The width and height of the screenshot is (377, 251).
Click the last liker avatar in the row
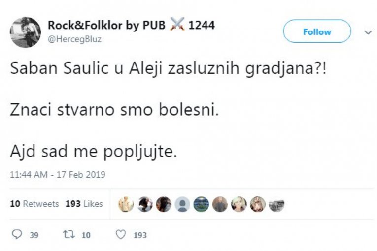276,204
